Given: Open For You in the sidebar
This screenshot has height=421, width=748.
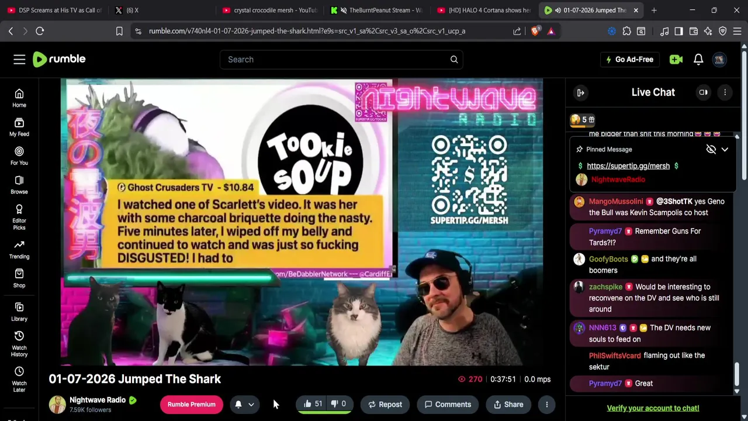Looking at the screenshot, I should [19, 156].
